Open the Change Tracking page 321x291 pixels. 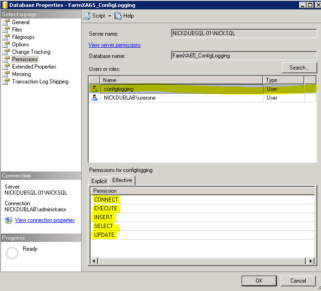click(31, 52)
